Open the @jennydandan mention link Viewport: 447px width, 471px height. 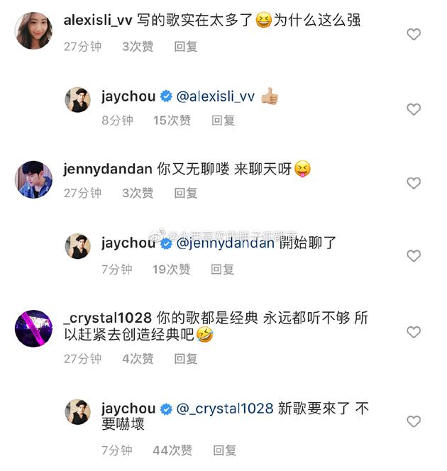[x=224, y=243]
